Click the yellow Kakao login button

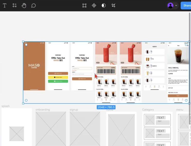click(58, 77)
